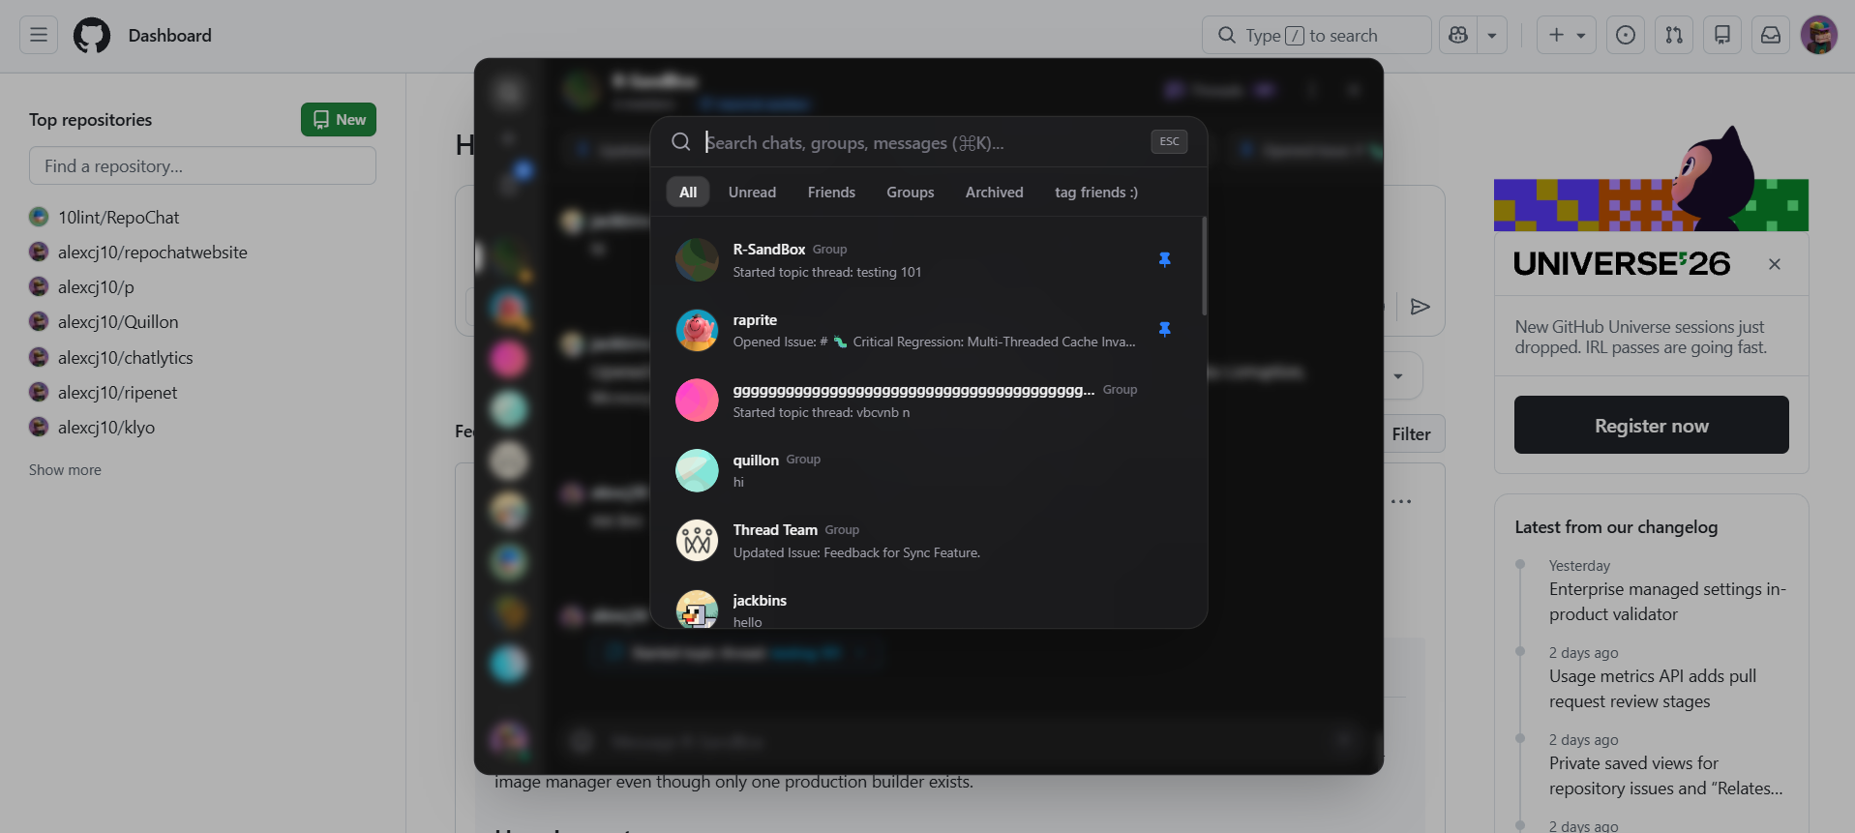
Task: Open the pink 'ggggg...' group avatar
Action: pos(697,400)
